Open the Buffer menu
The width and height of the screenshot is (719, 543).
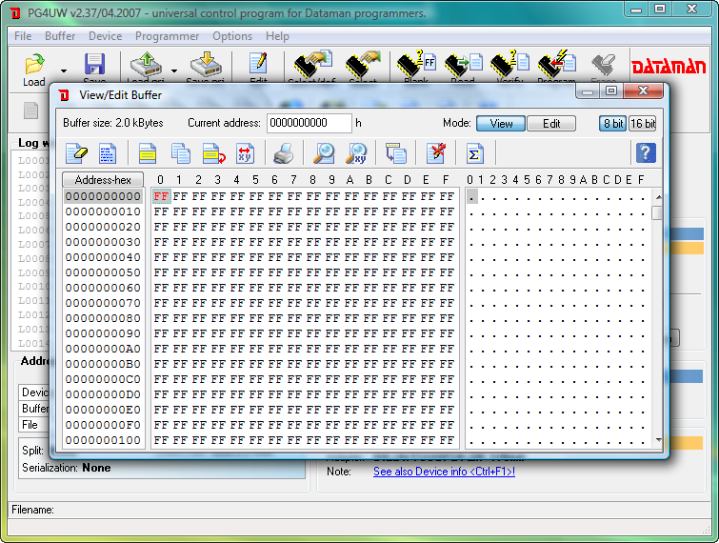point(60,36)
